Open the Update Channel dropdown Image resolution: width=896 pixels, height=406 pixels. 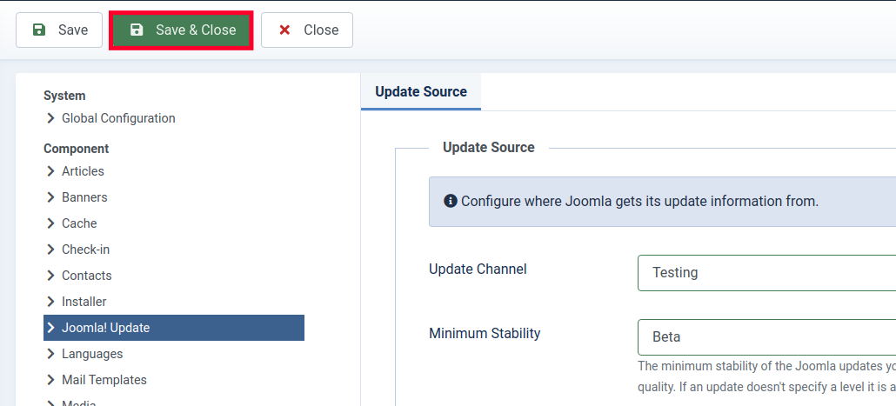coord(766,272)
